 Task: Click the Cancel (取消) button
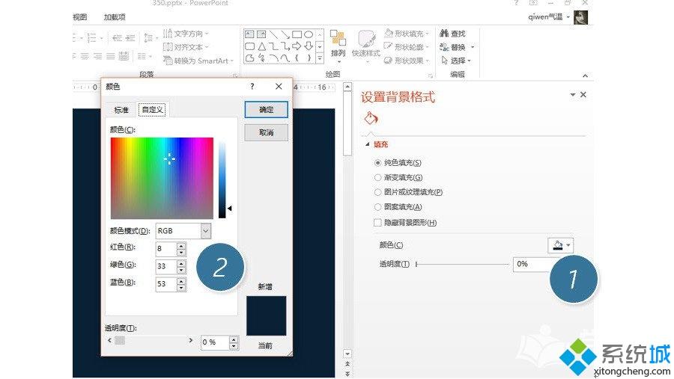pyautogui.click(x=266, y=132)
